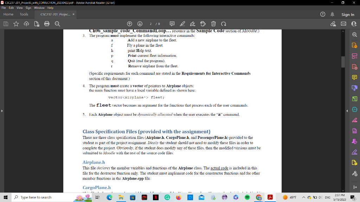Click scroll down arrow of document
This screenshot has width=360, height=202.
(x=343, y=190)
